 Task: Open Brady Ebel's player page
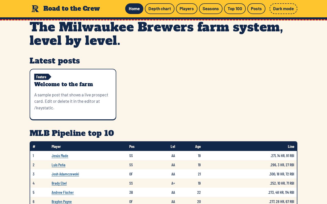click(x=59, y=183)
